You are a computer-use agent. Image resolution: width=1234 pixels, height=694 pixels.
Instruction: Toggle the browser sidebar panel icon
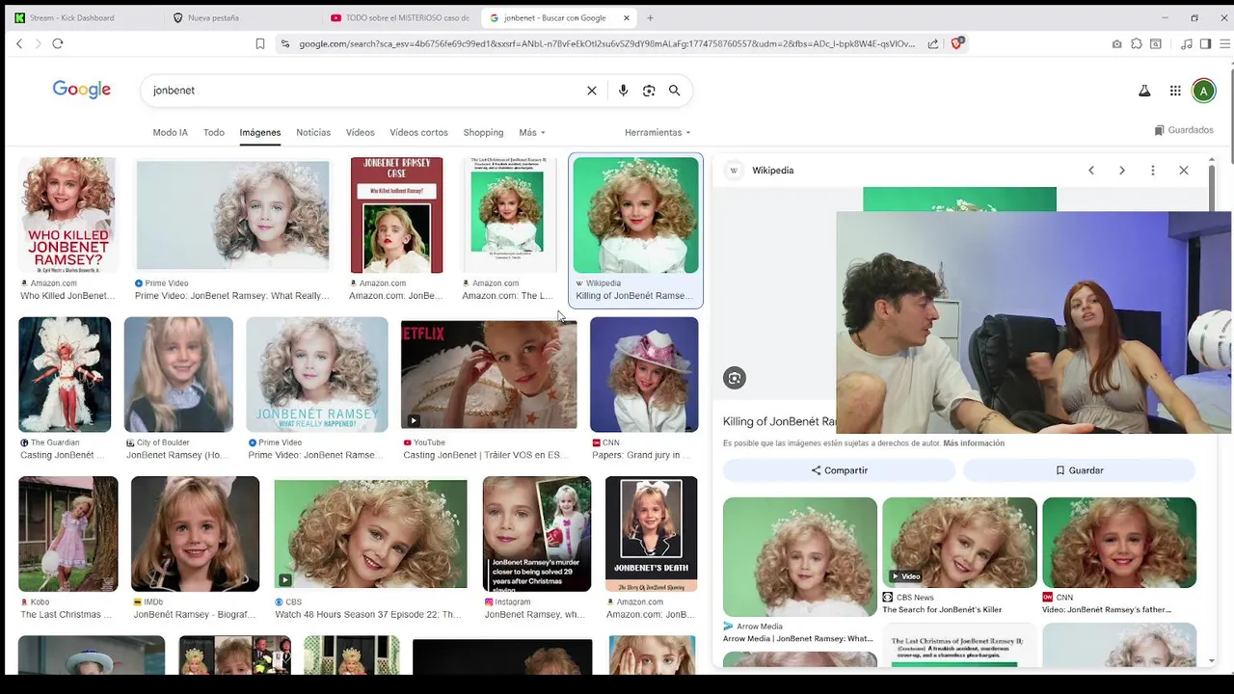tap(1205, 43)
